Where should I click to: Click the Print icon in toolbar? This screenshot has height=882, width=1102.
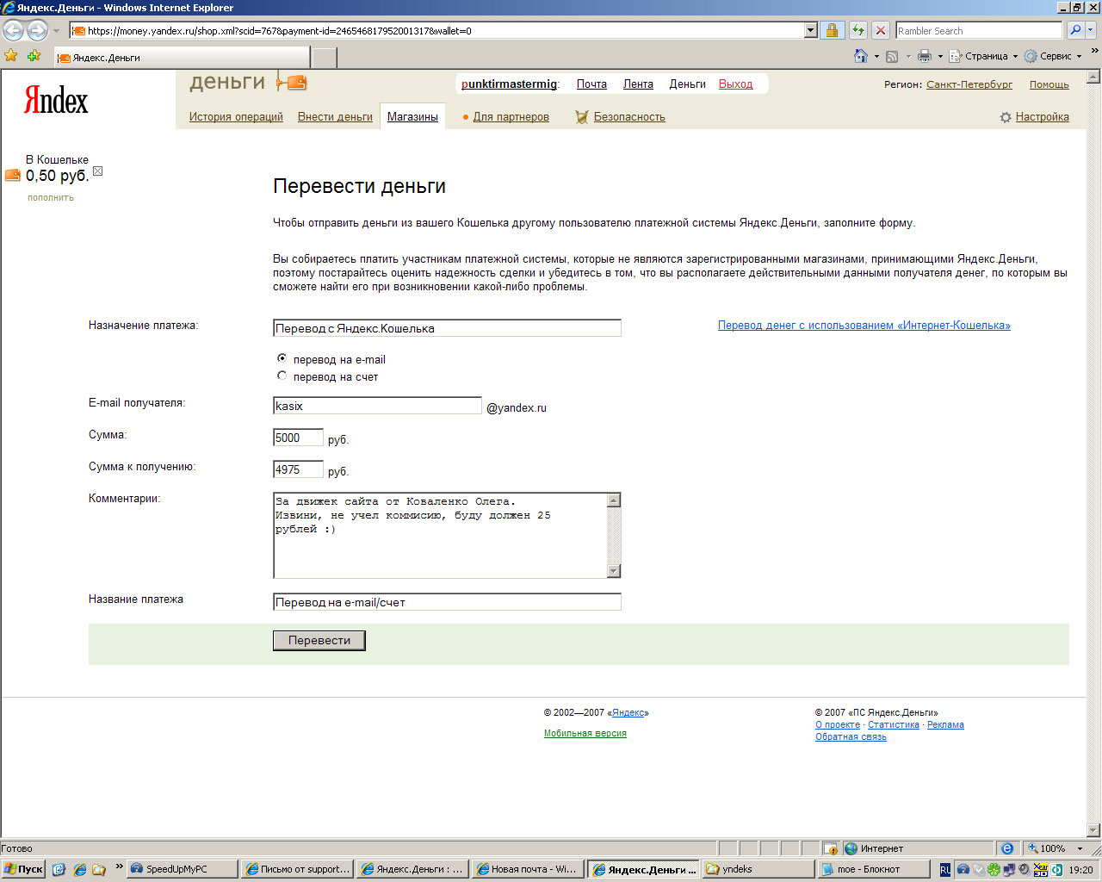(x=925, y=56)
